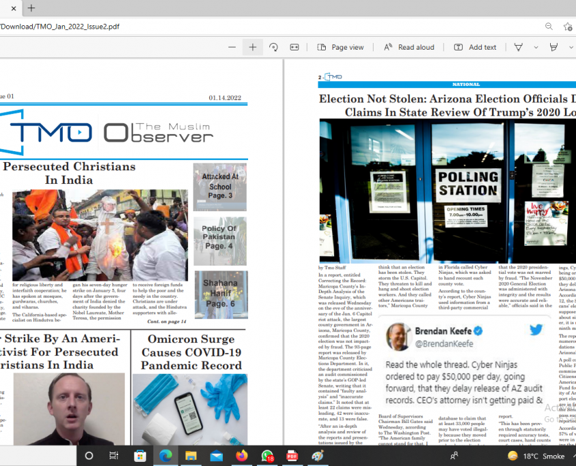Image resolution: width=576 pixels, height=466 pixels.
Task: Open the magnifier zoom icon in address bar
Action: (549, 27)
